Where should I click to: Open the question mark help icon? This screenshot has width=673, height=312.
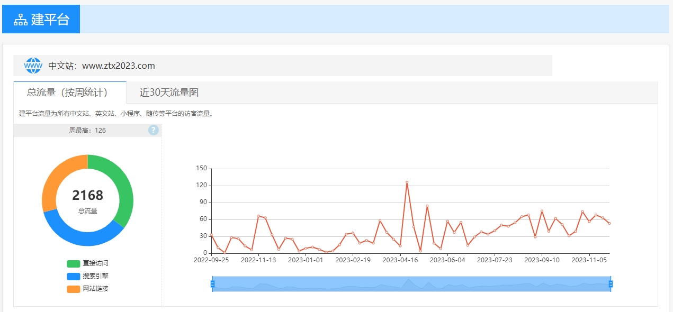(154, 130)
